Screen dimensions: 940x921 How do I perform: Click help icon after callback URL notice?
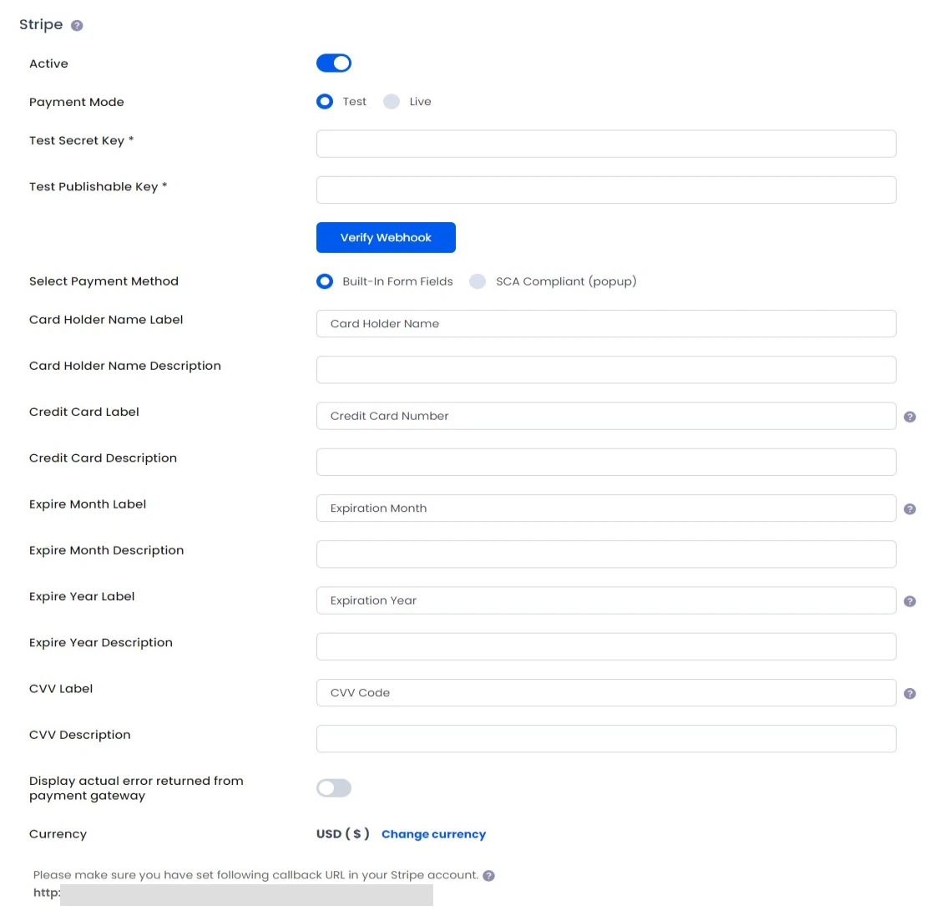[488, 875]
